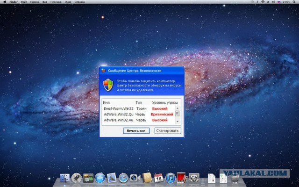Click the Критический threat level text

click(x=162, y=114)
